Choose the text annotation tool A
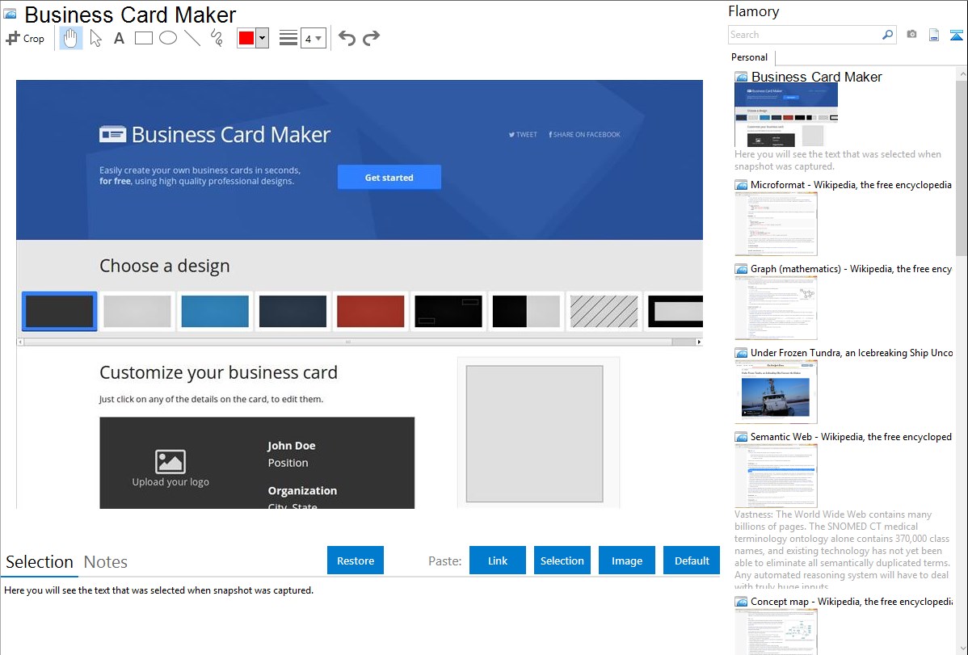Screen dimensions: 968x655 click(x=119, y=38)
